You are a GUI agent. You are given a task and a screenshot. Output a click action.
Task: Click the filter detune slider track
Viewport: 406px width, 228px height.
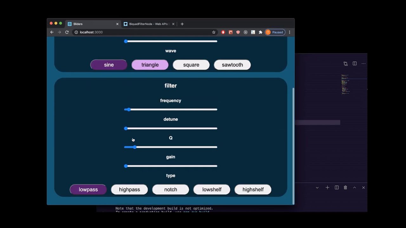171,128
